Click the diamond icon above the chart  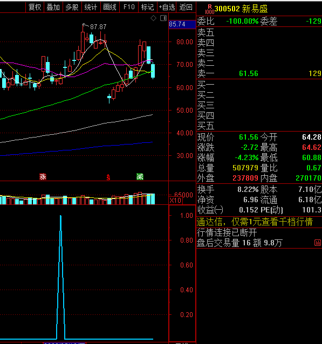pyautogui.click(x=153, y=18)
